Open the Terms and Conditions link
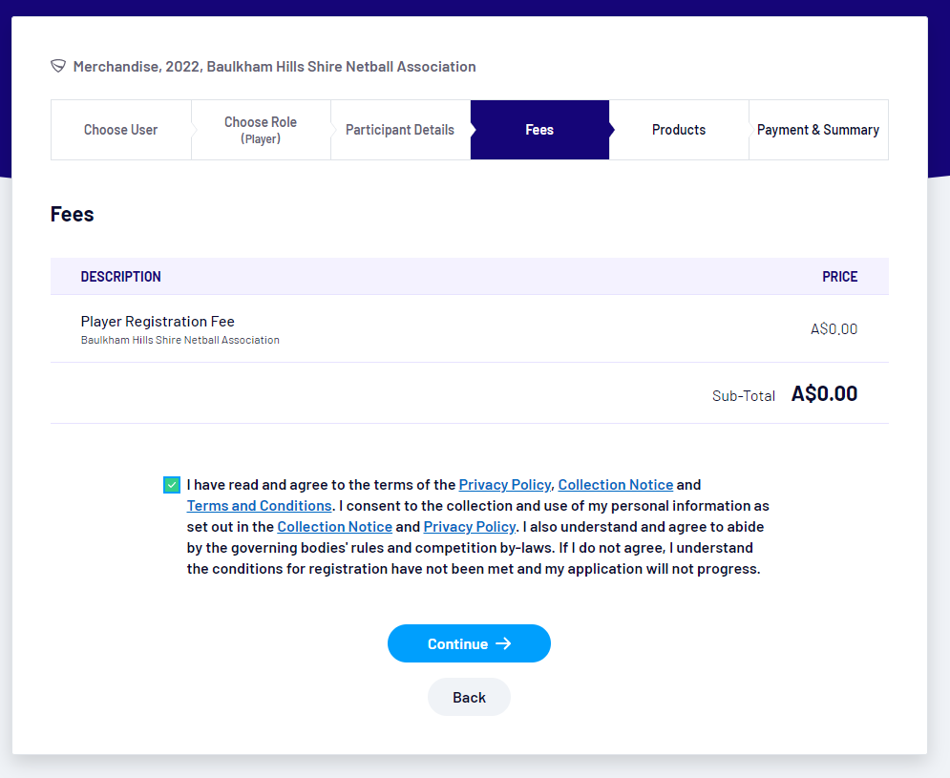This screenshot has width=950, height=778. [260, 505]
